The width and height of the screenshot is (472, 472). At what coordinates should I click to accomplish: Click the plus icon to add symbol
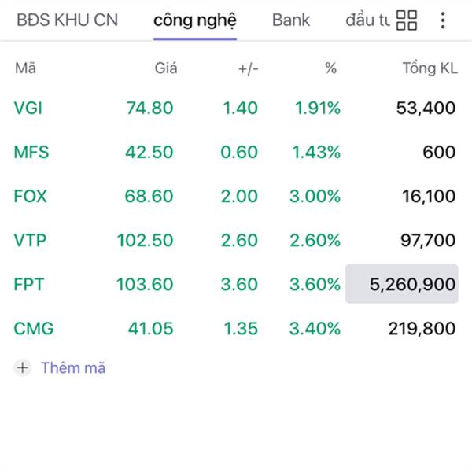(x=23, y=367)
